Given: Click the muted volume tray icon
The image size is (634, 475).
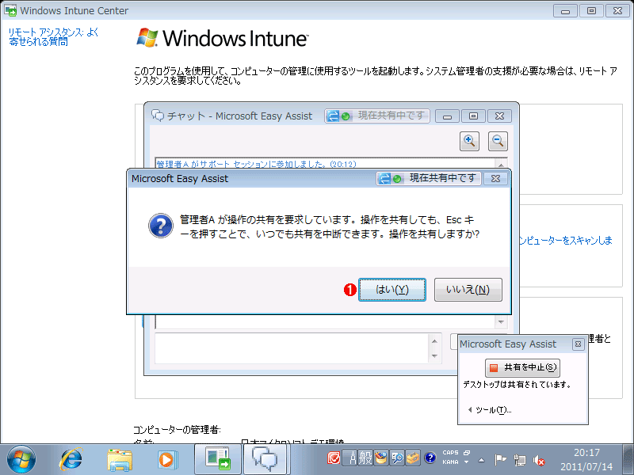Looking at the screenshot, I should click(539, 460).
